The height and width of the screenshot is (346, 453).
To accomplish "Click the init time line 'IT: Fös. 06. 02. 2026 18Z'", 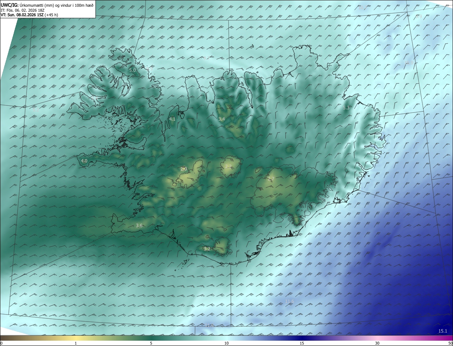I will [22, 10].
